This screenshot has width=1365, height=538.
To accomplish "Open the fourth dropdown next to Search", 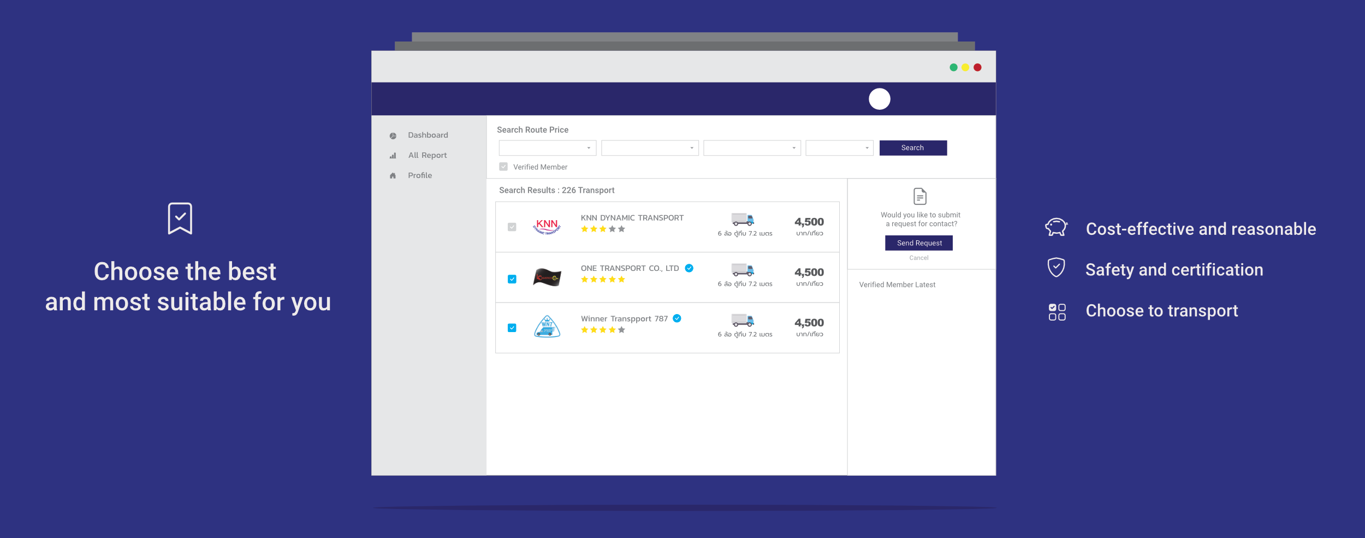I will [x=839, y=148].
